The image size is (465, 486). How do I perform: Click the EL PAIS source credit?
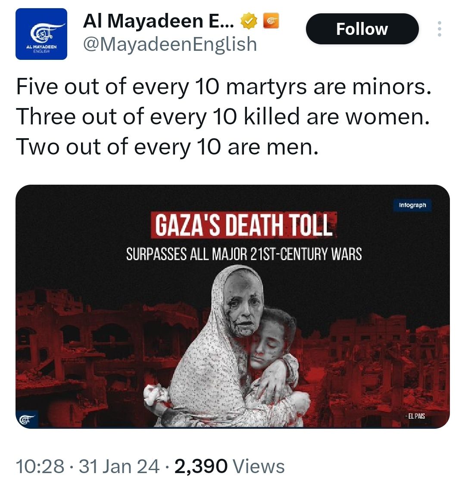[415, 416]
